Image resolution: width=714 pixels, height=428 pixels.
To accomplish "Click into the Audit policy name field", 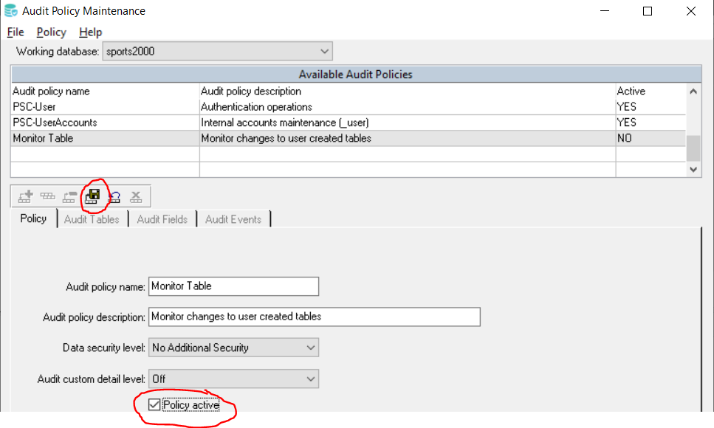I will click(233, 286).
